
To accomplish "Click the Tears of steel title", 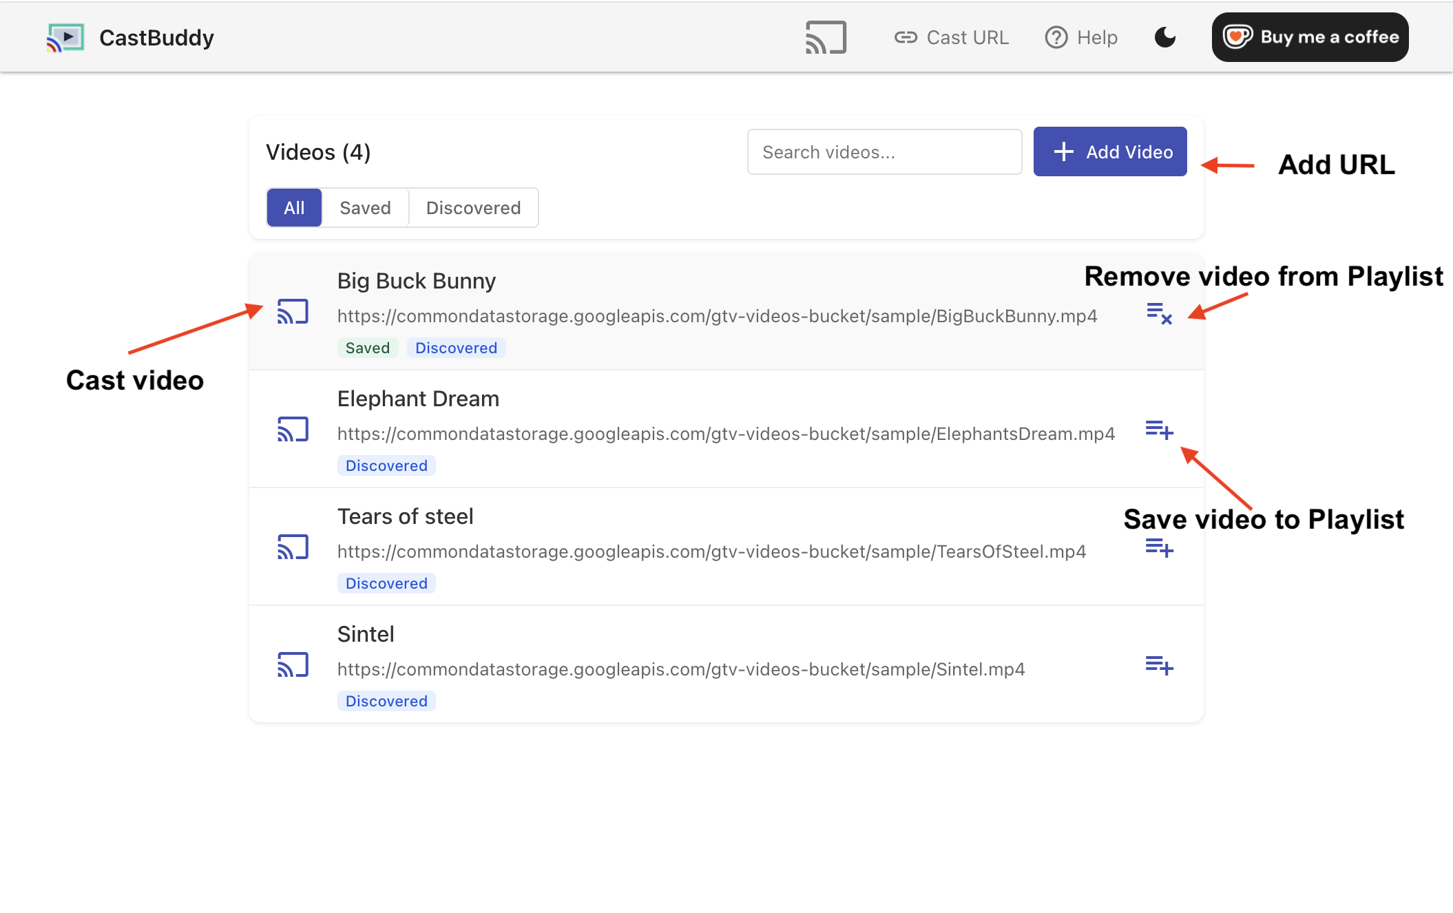I will tap(406, 516).
